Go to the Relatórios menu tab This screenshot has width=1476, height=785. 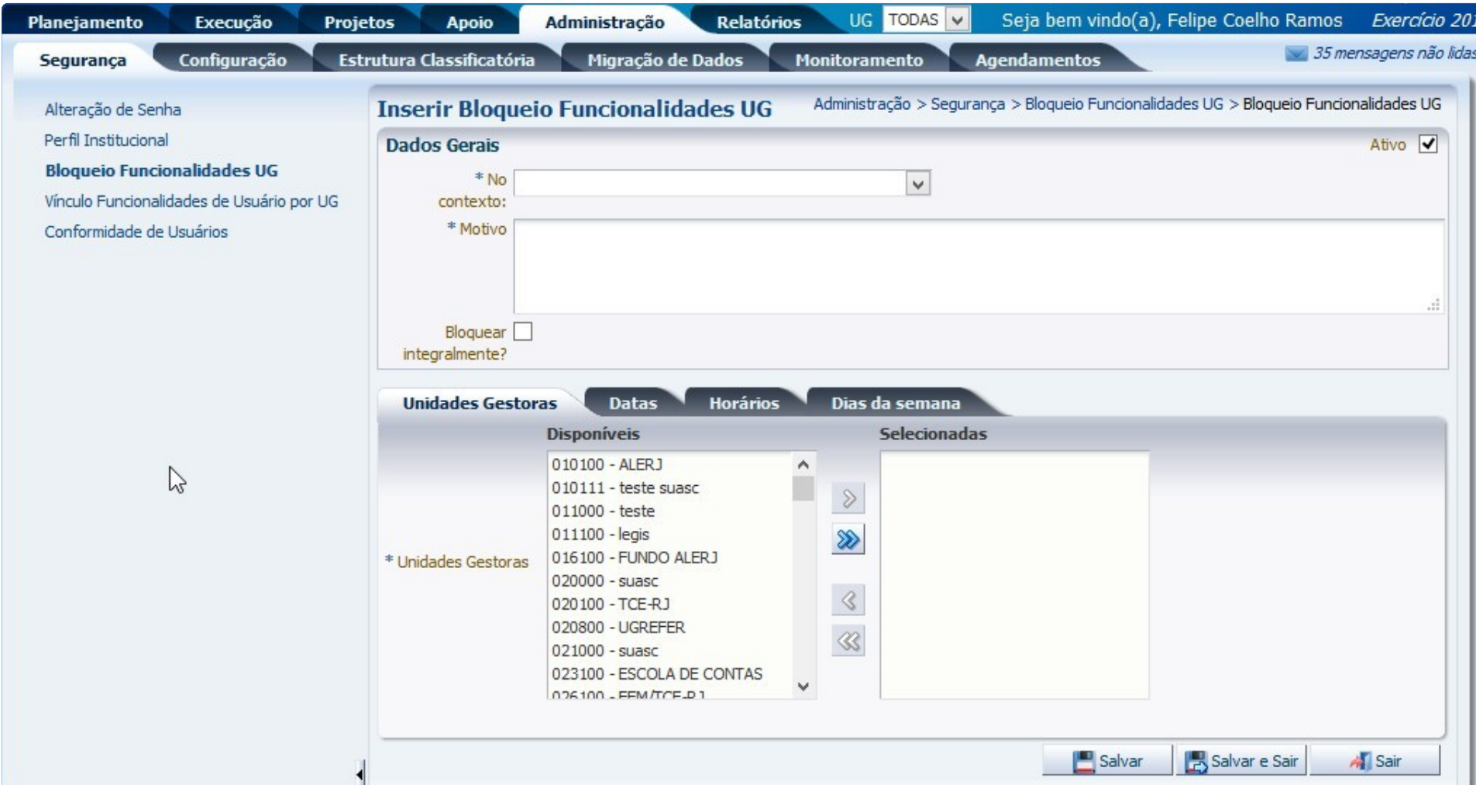(x=758, y=22)
